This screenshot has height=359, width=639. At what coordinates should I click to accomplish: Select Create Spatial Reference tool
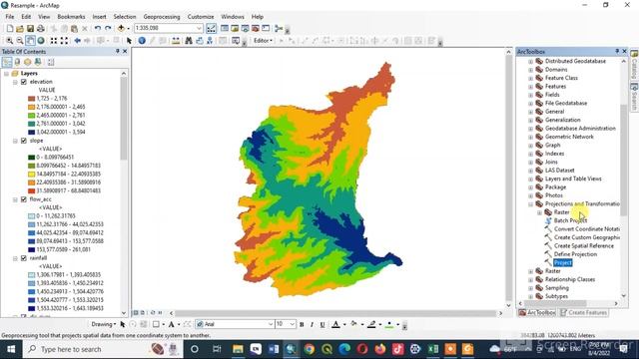[x=583, y=246]
